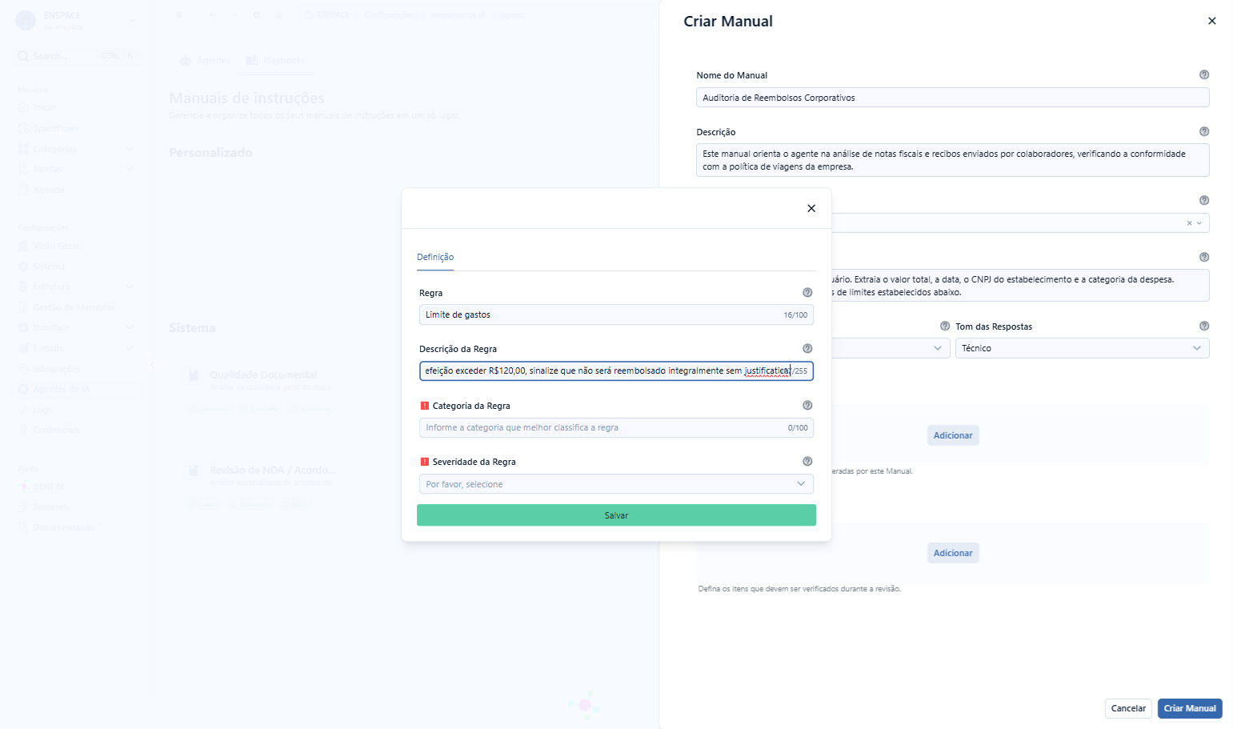Viewport: 1233px width, 729px height.
Task: Show help icon for Nome do Manual
Action: [x=1204, y=74]
